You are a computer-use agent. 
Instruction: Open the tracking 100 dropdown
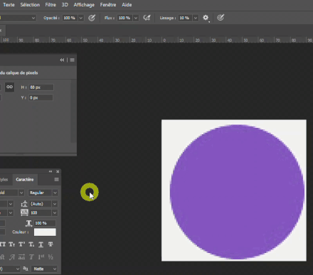(55, 212)
